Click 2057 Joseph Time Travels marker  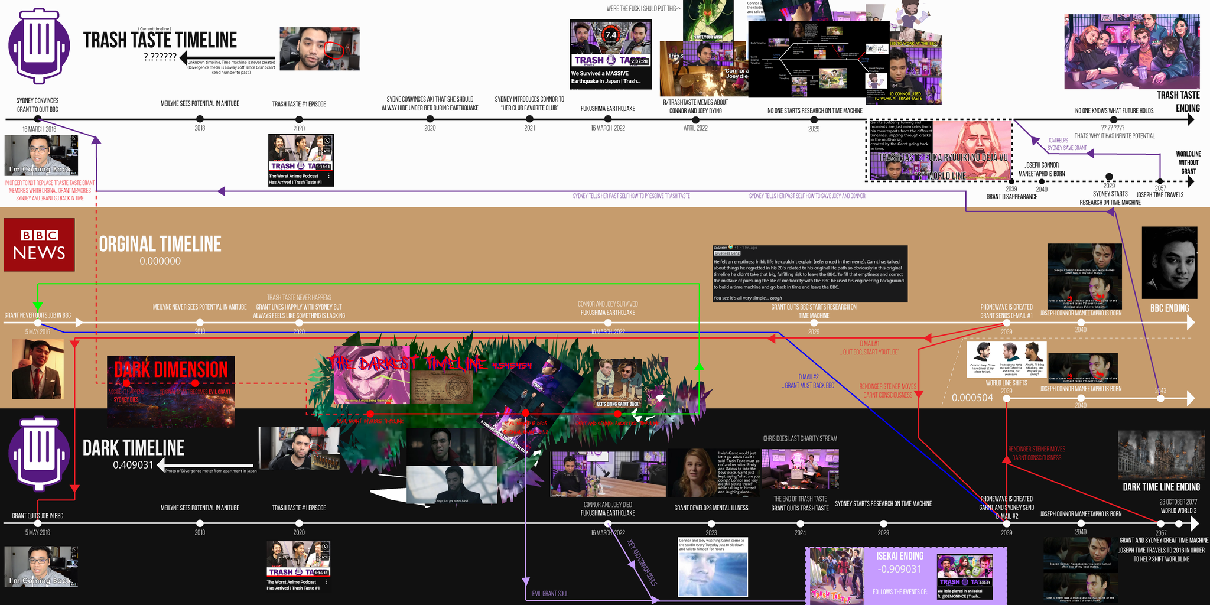1160,181
